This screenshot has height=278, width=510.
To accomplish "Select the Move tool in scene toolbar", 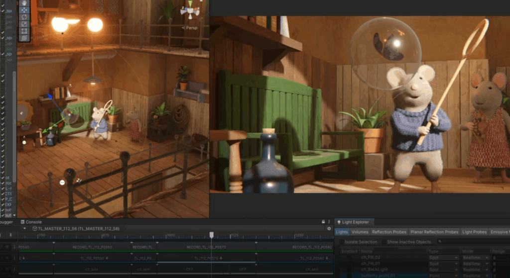I will 24,9.
